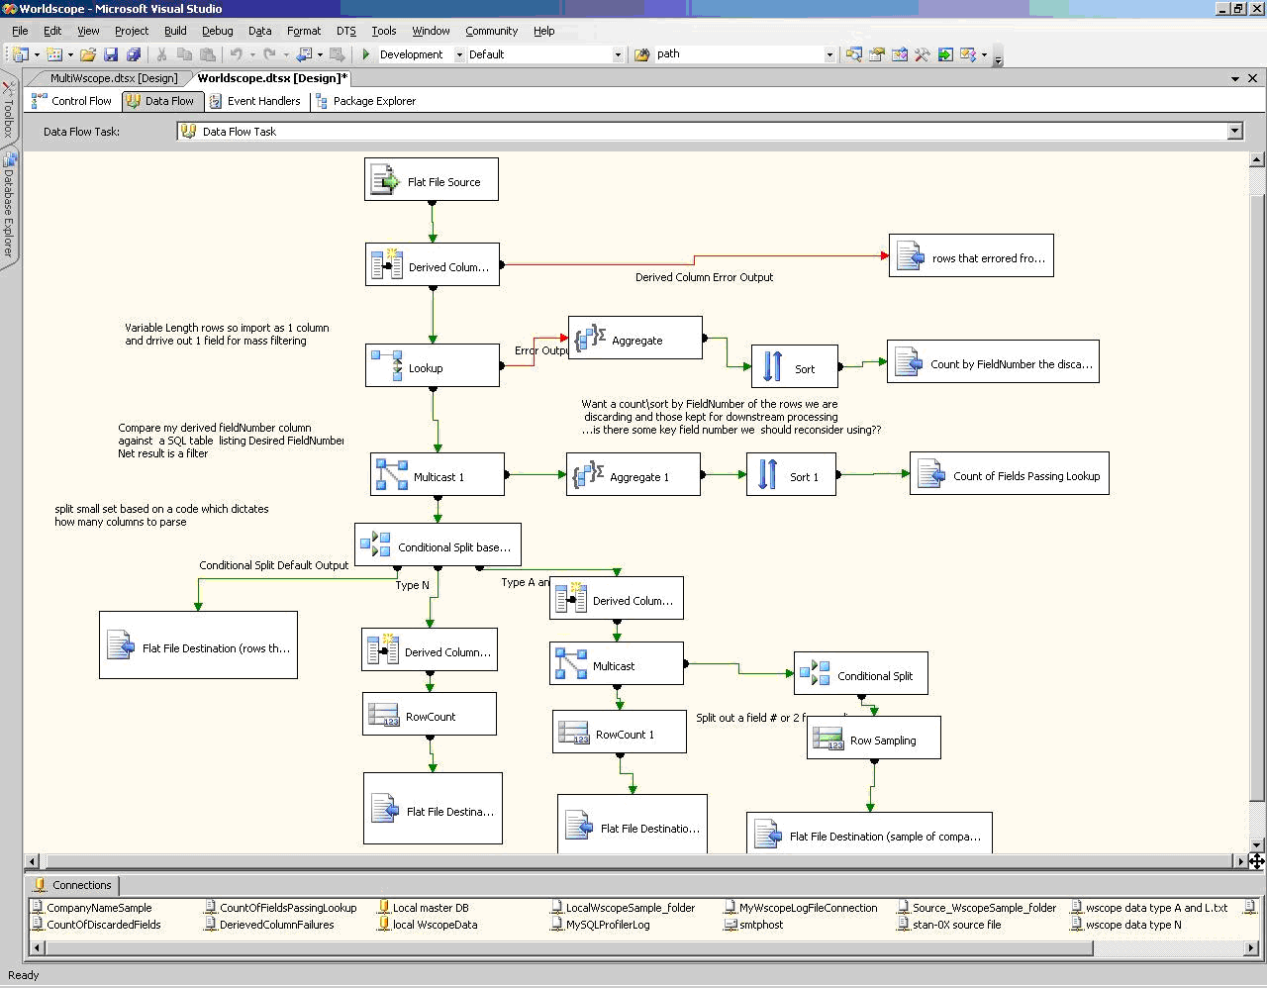Click the Start Debugging green play icon
Screen dimensions: 1267x988
[x=366, y=54]
